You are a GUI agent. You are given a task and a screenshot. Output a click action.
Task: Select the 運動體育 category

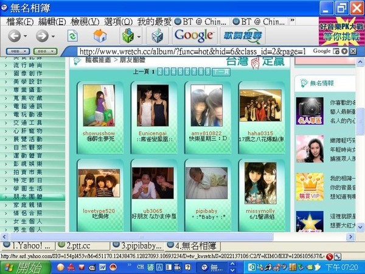(28, 156)
